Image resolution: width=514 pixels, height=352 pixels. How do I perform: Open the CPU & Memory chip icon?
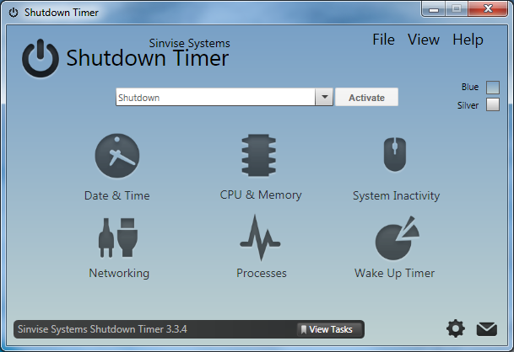(258, 156)
